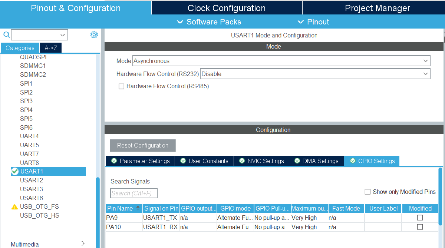Enable Hardware Flow Control (RS485)
Viewport: 445px width, 248px height.
[x=121, y=86]
